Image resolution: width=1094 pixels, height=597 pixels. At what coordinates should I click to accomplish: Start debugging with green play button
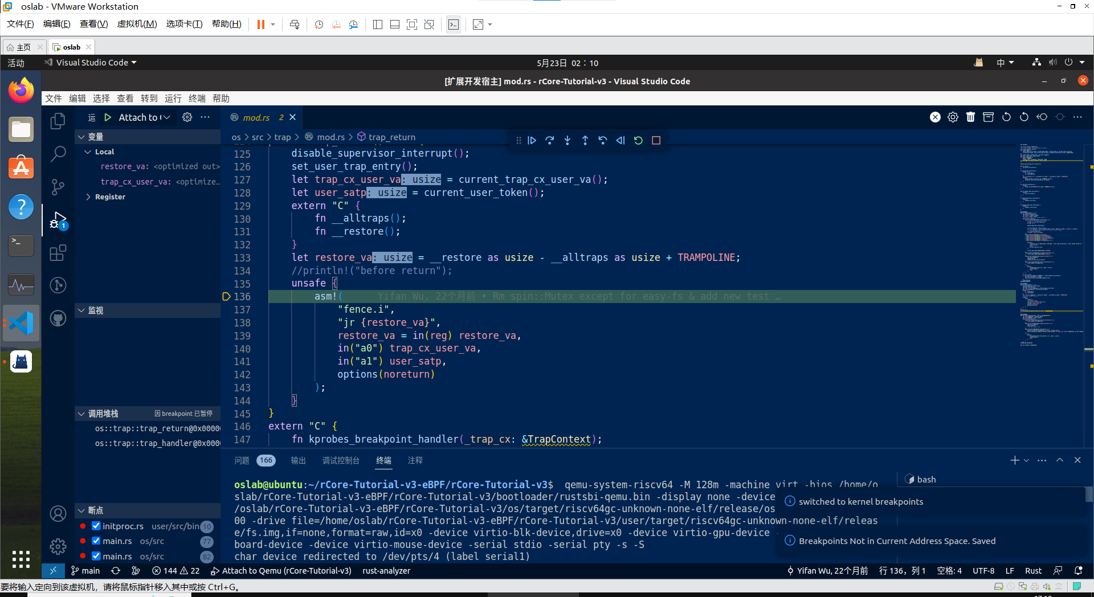click(108, 117)
